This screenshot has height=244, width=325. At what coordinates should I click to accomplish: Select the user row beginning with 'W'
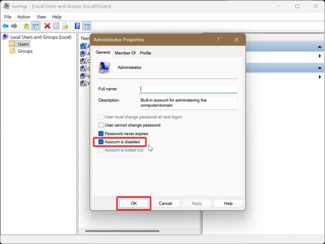pyautogui.click(x=85, y=83)
